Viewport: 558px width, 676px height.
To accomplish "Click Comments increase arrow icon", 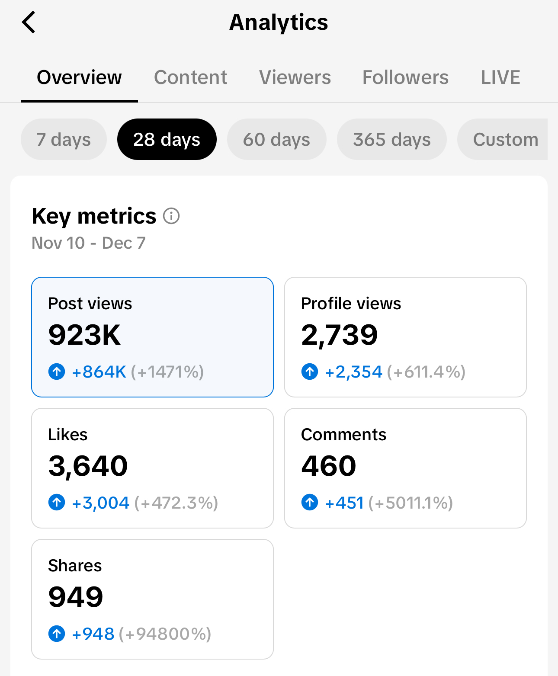I will (310, 503).
